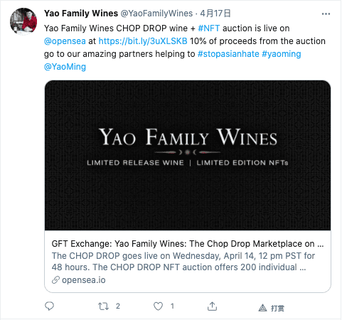Click the 打赏 tip triangle icon

pyautogui.click(x=262, y=308)
